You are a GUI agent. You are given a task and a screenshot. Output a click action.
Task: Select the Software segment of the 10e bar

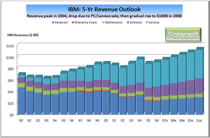[191, 87]
